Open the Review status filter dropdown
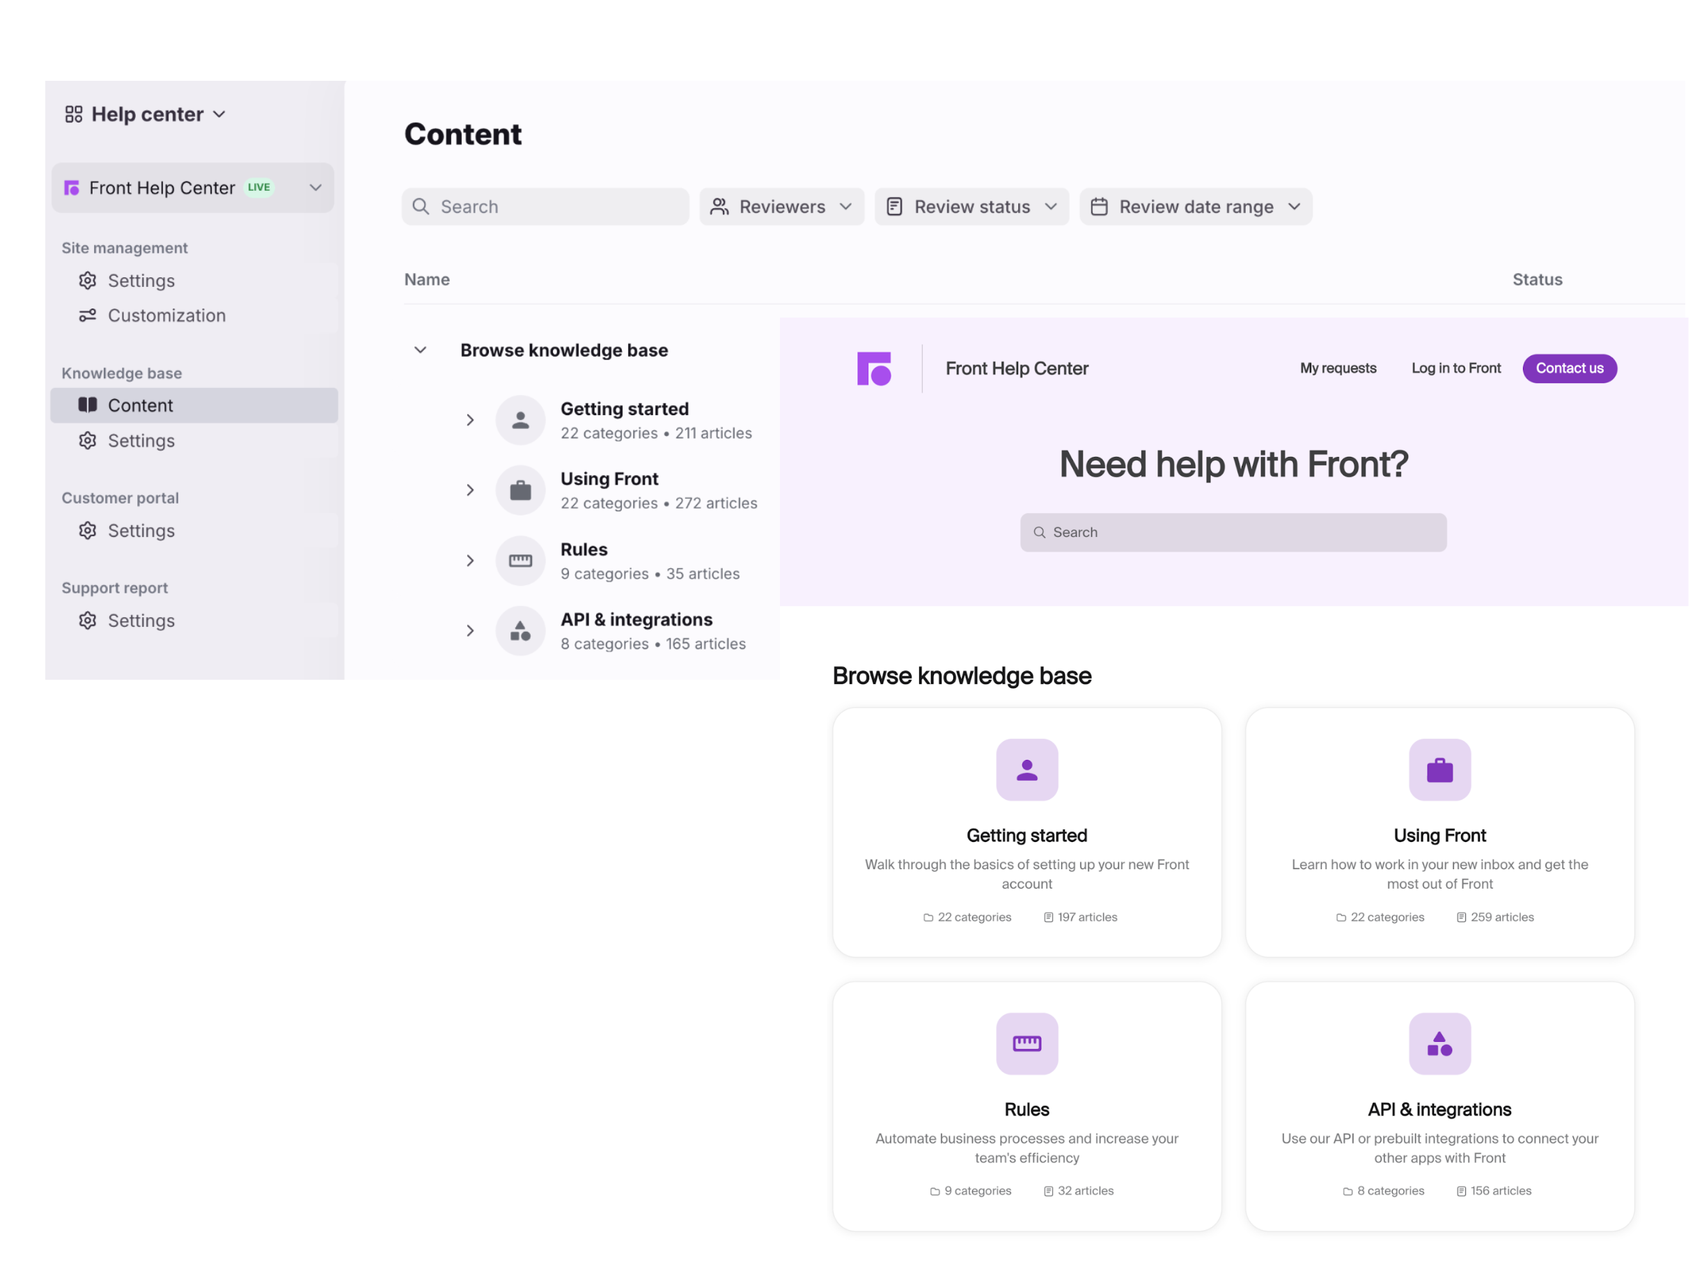 (971, 207)
